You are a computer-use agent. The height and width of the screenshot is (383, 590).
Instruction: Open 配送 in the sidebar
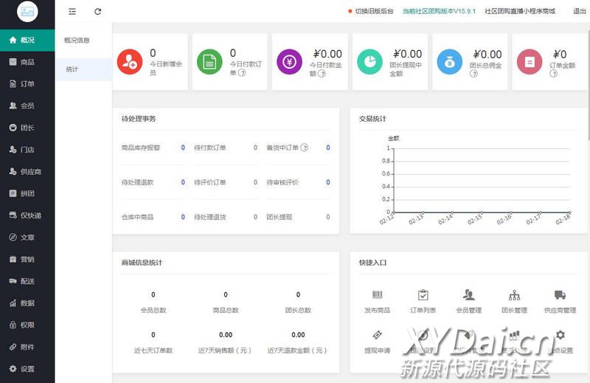[x=27, y=281]
